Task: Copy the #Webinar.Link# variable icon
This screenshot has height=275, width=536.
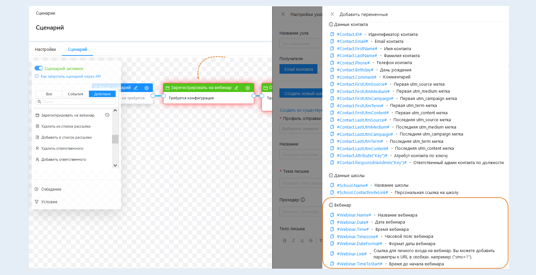Action: click(332, 254)
